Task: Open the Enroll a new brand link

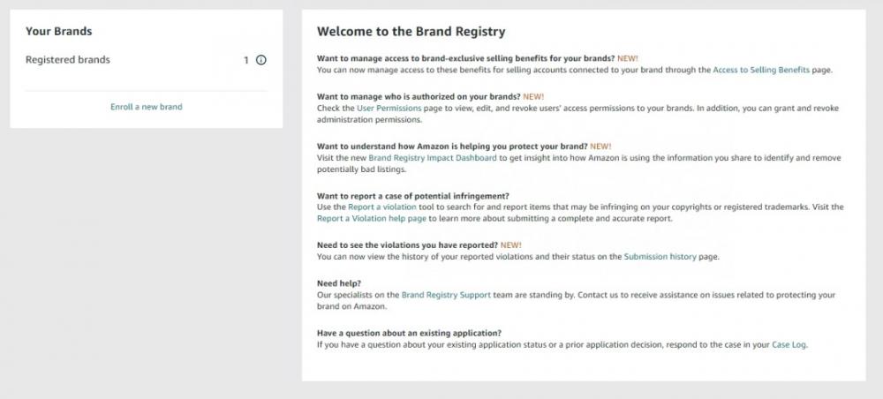Action: [147, 106]
